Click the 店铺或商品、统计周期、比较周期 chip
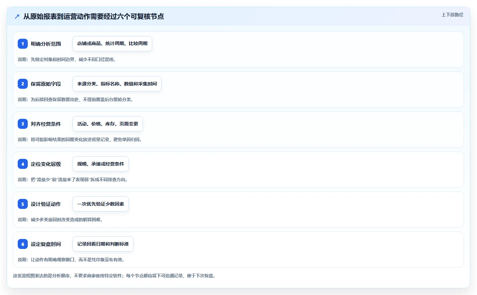This screenshot has height=295, width=477. (x=112, y=44)
